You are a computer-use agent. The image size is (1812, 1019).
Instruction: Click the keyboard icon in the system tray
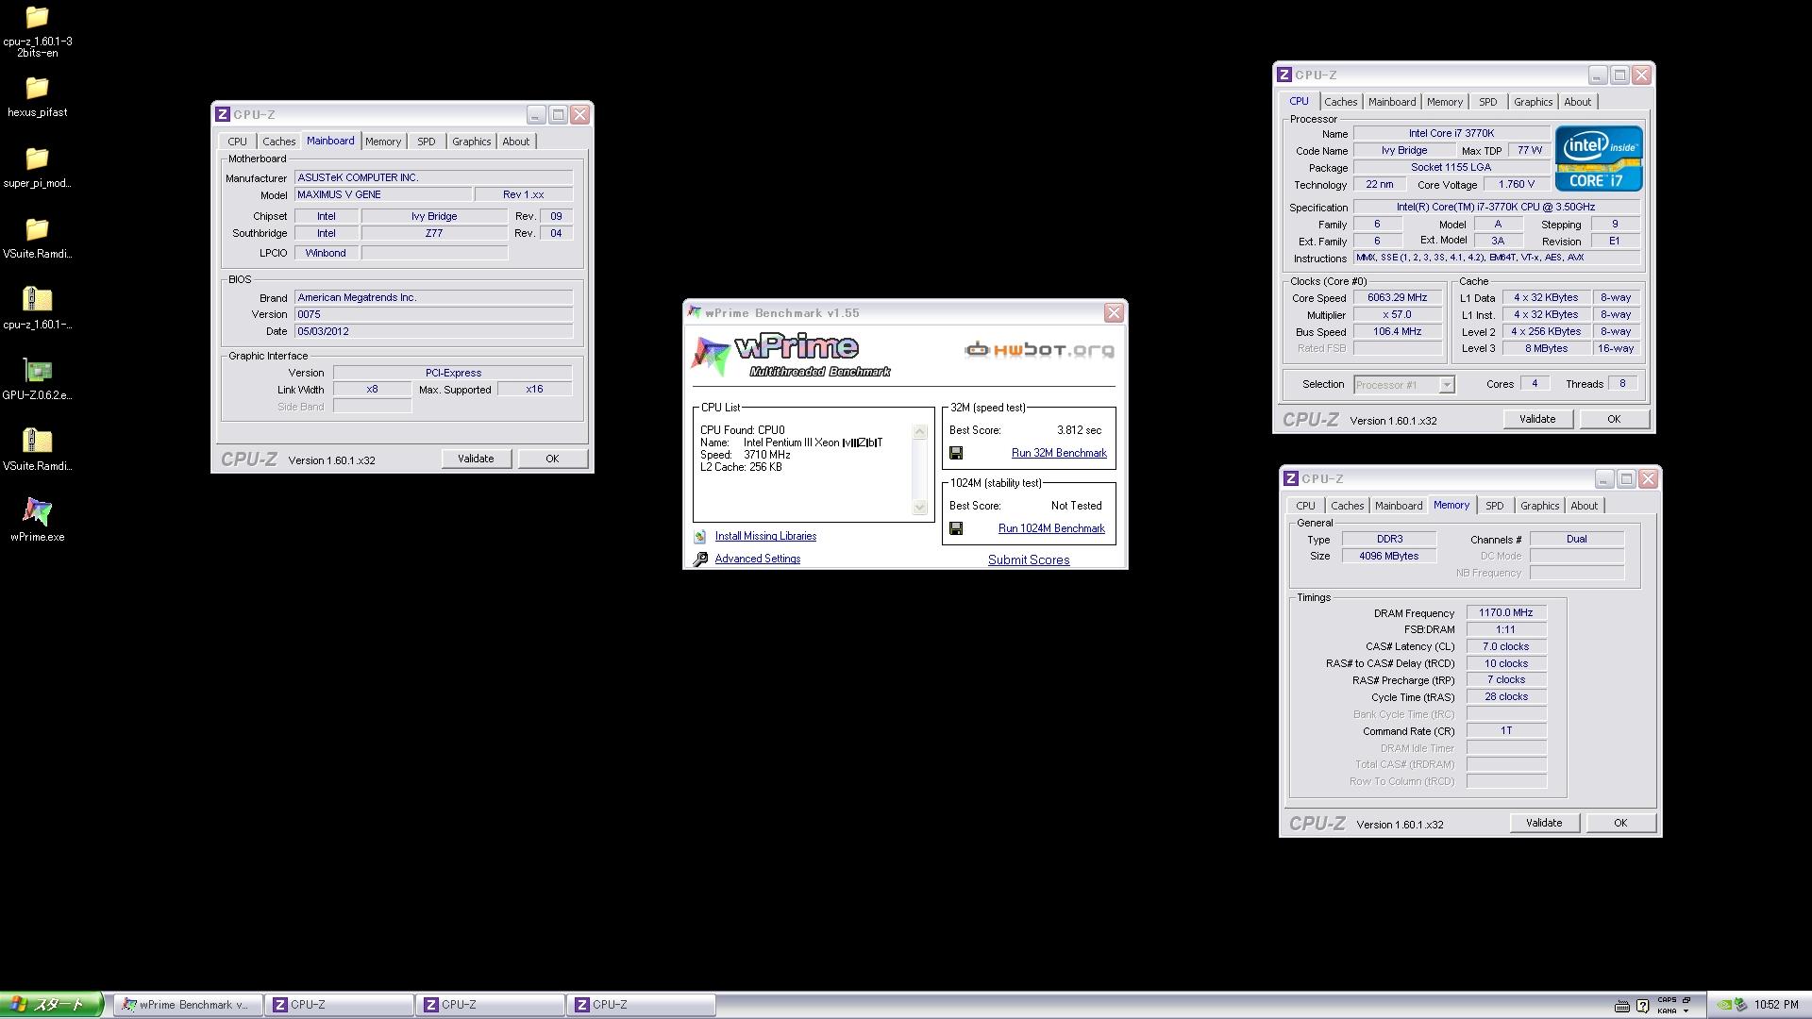click(1622, 1006)
